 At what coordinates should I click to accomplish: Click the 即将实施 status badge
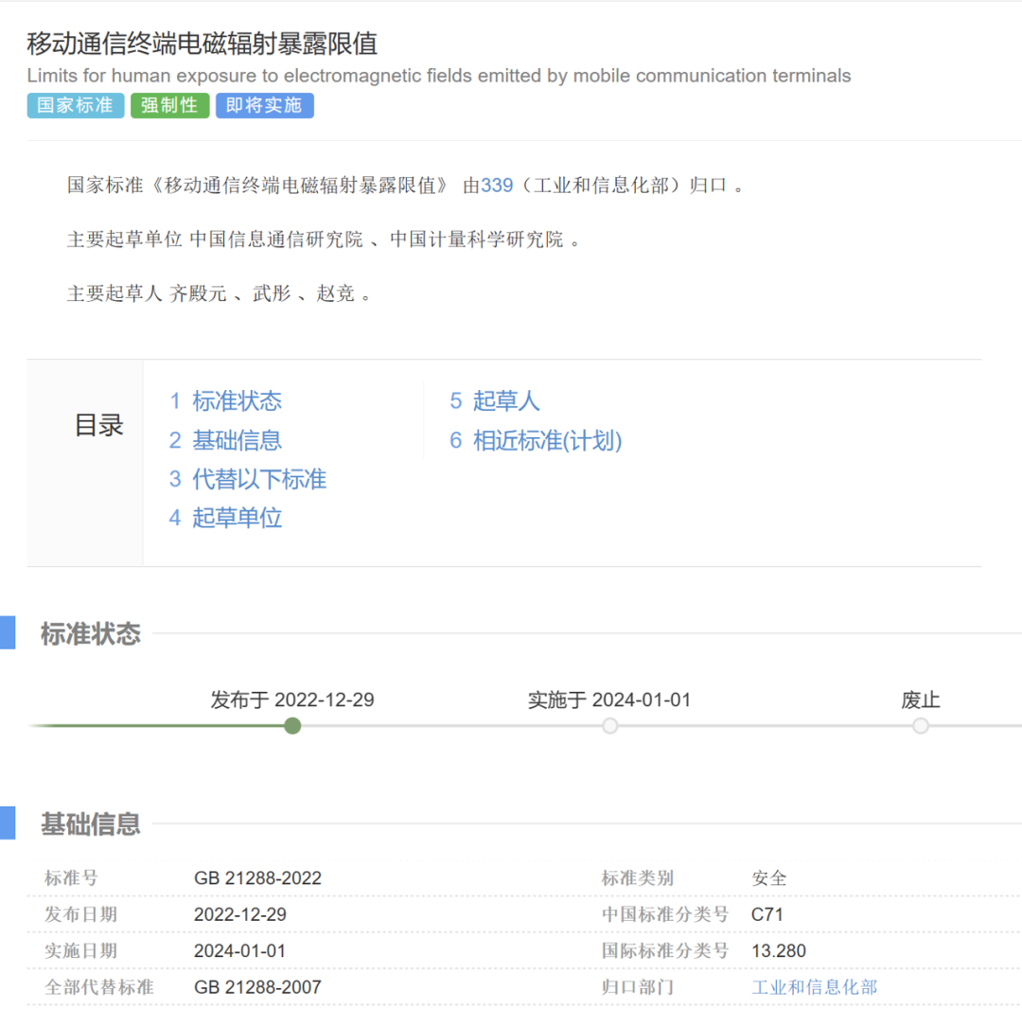(264, 105)
